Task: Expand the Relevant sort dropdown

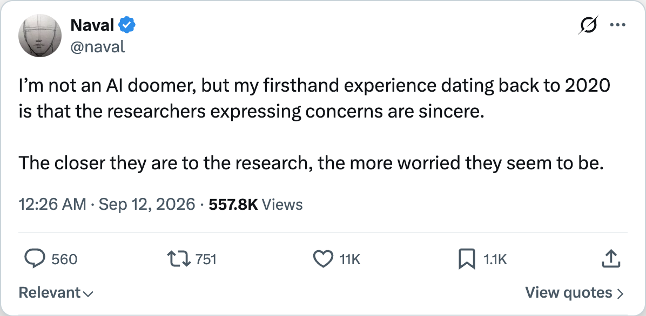Action: 56,293
